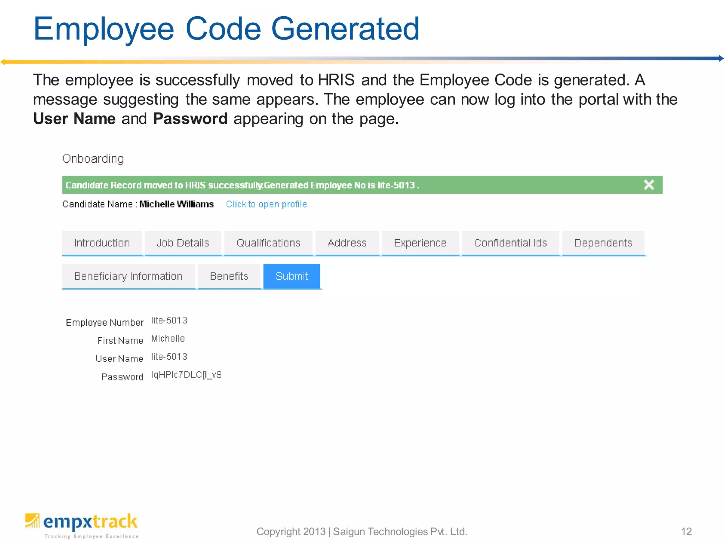The image size is (724, 543).
Task: Click the blue Submit tab
Action: click(x=292, y=276)
